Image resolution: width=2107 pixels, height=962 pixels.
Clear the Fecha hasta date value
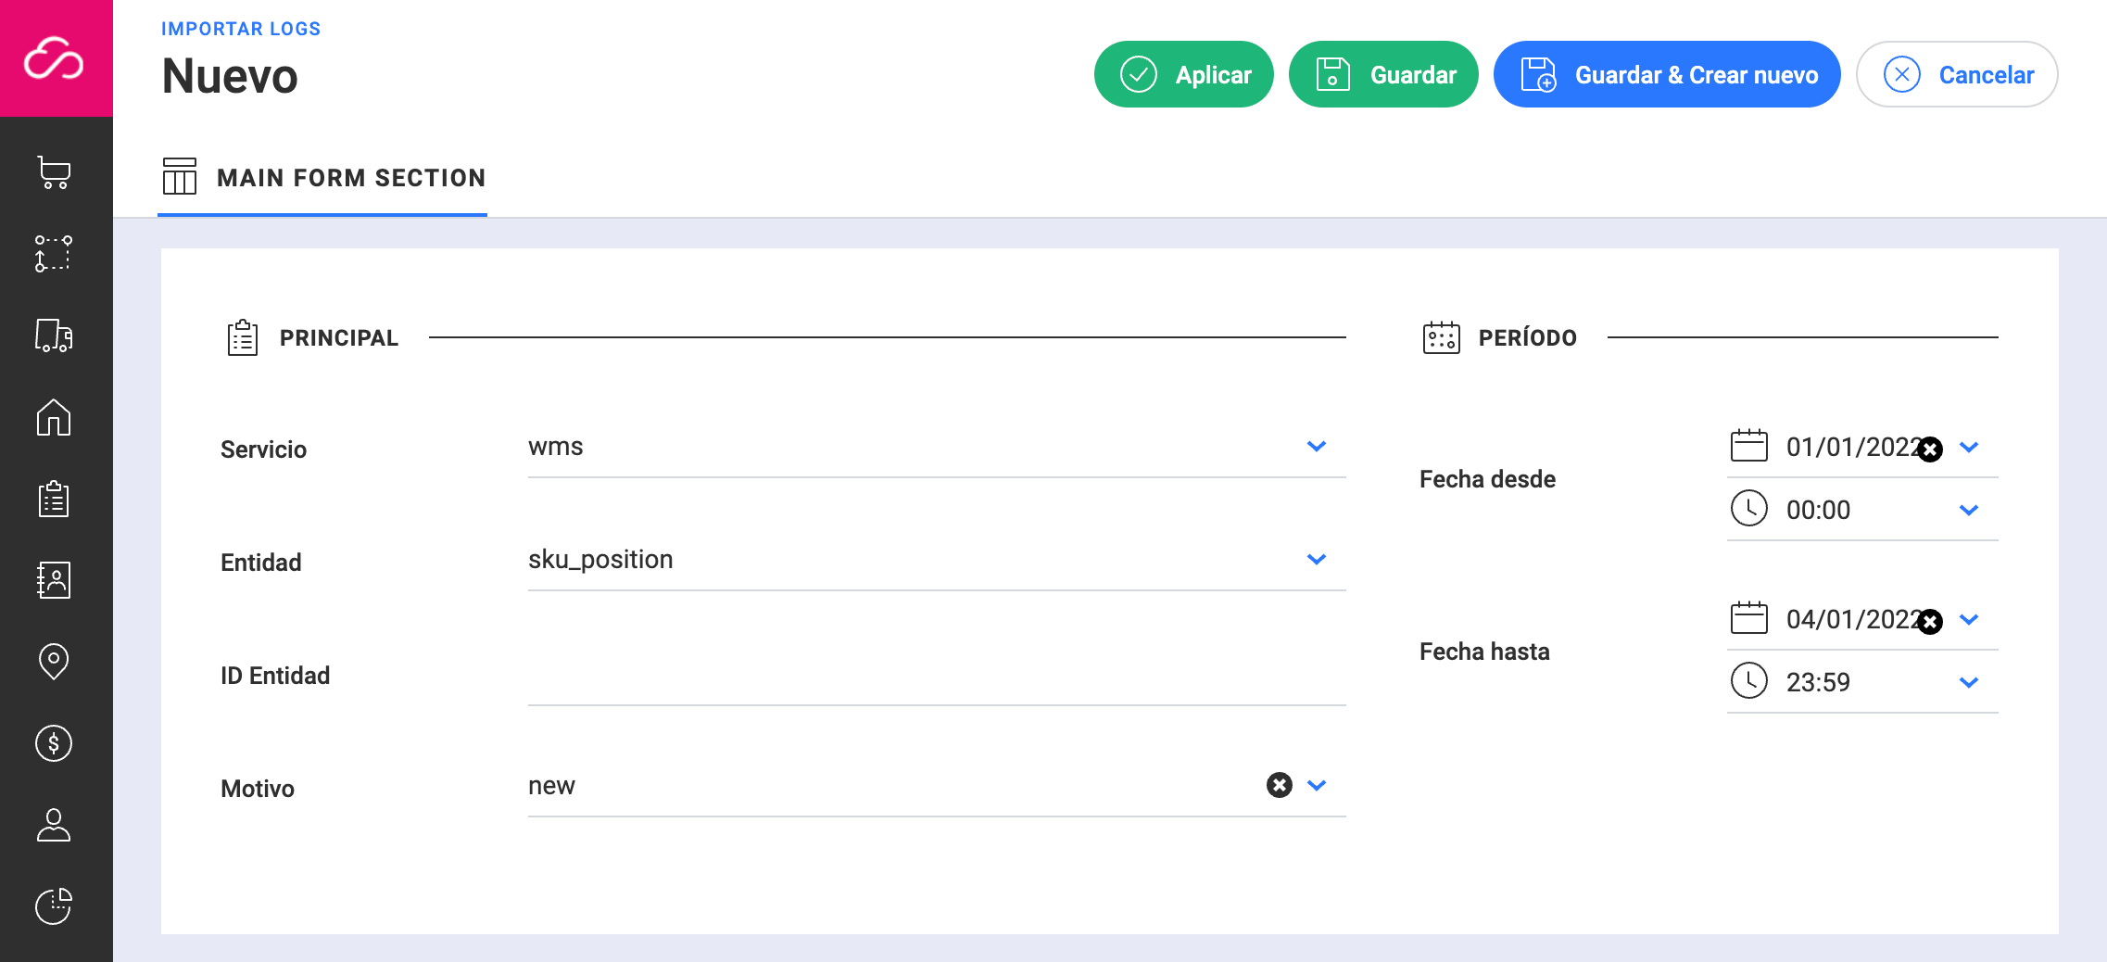click(1930, 622)
